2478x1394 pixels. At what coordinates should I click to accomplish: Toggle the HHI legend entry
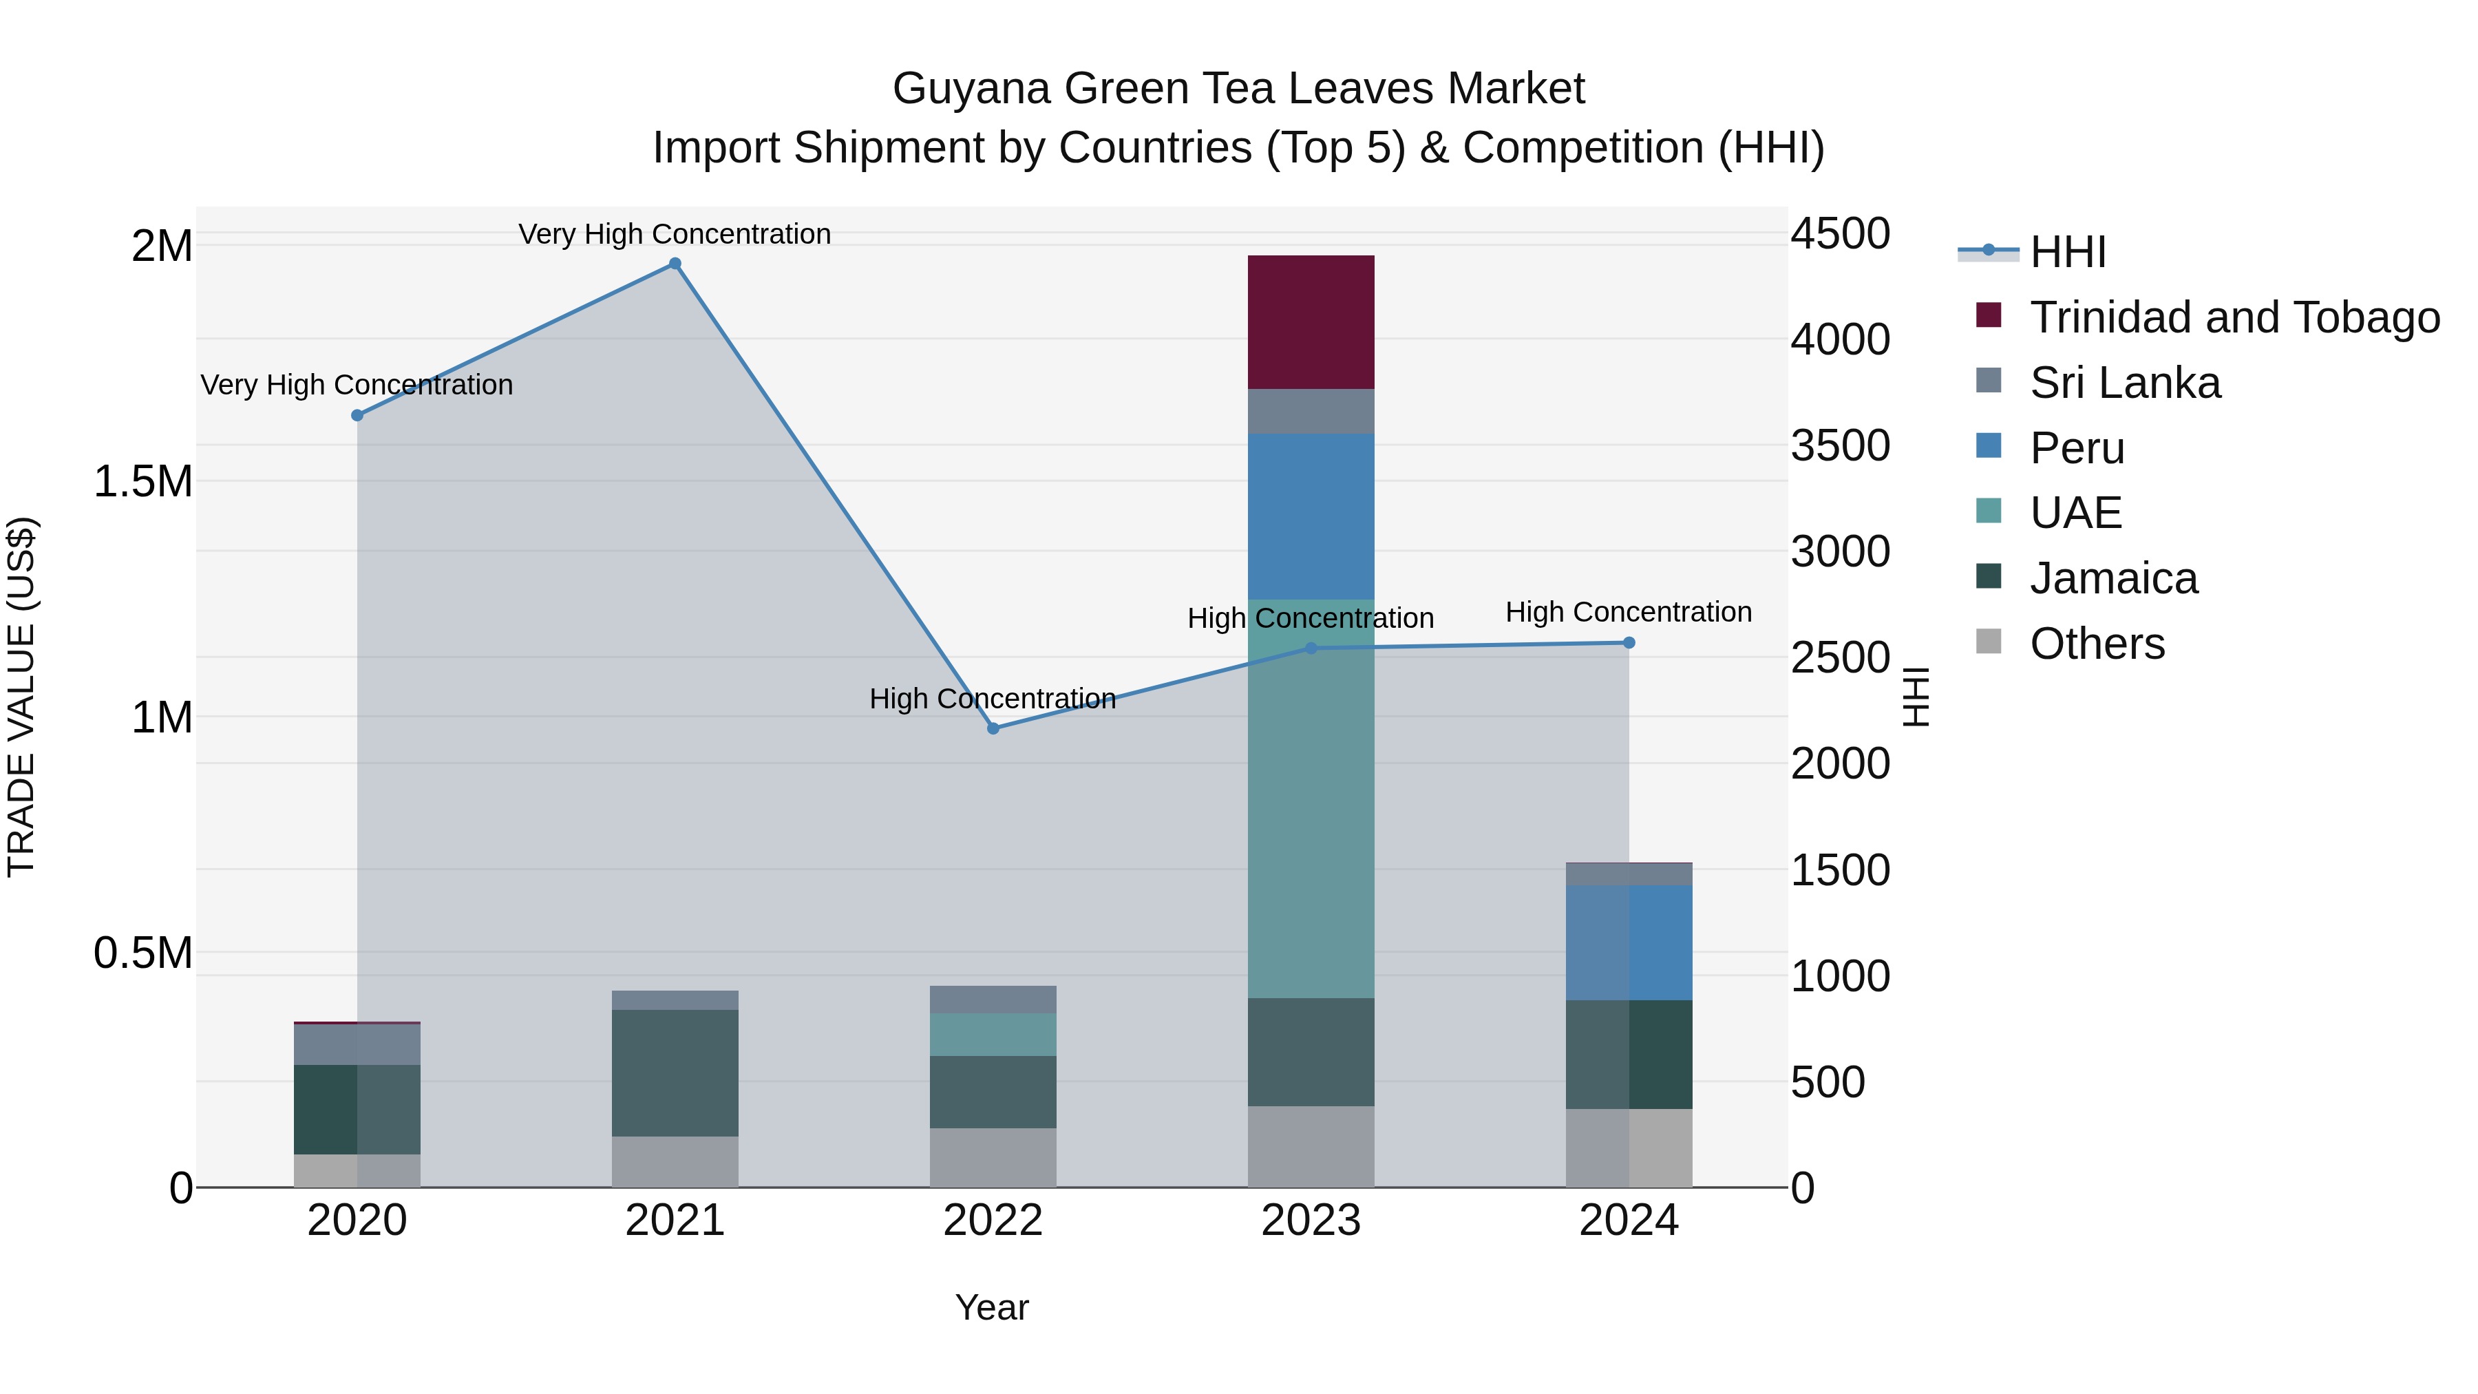click(x=2032, y=252)
